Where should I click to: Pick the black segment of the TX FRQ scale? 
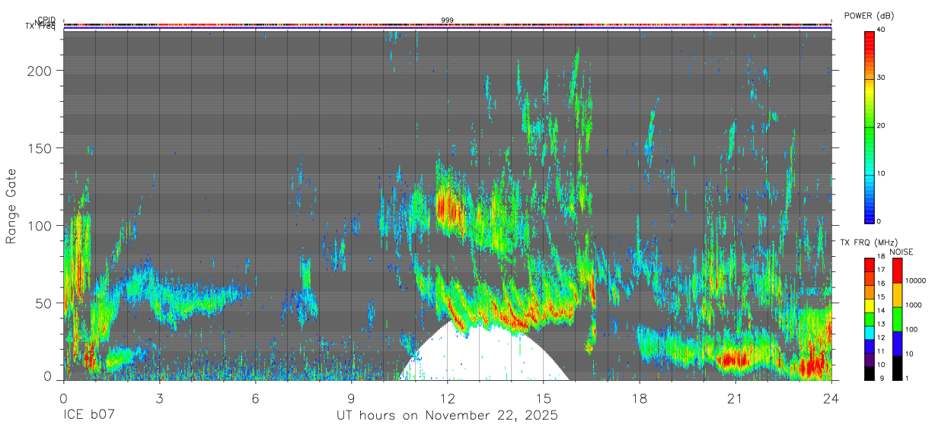pos(870,372)
